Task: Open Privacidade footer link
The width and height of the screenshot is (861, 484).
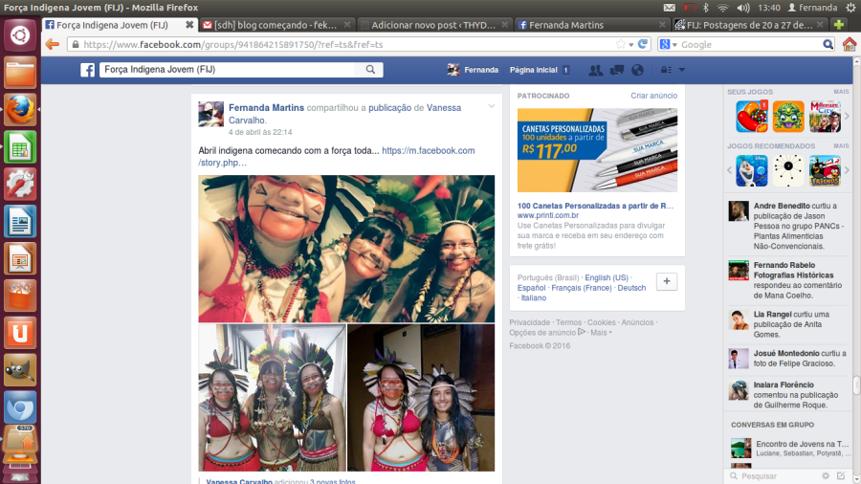Action: pyautogui.click(x=529, y=322)
